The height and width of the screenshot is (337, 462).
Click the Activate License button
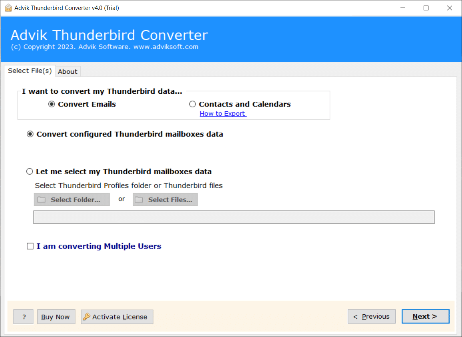coord(117,317)
